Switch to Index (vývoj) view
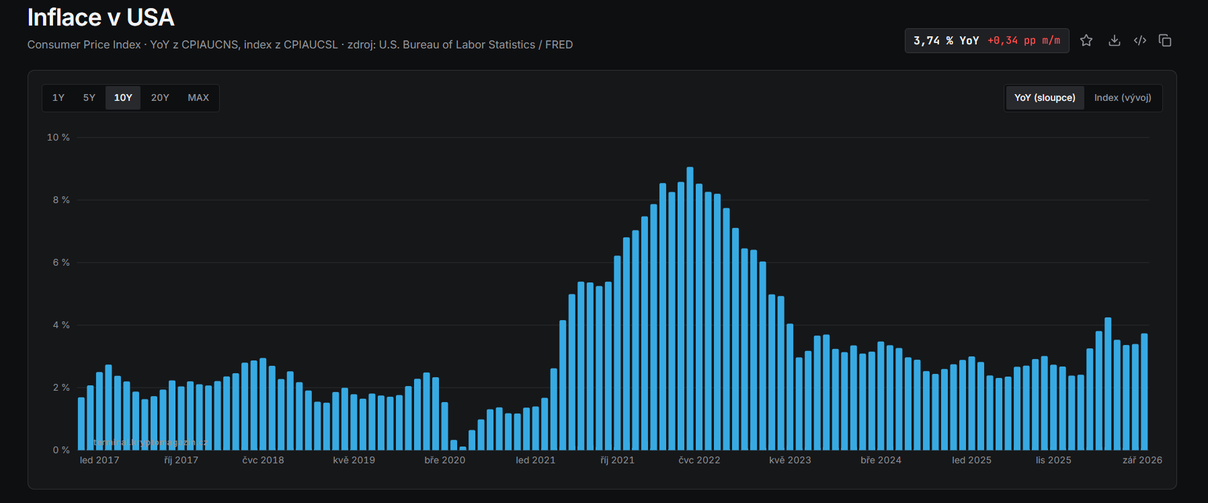1208x503 pixels. (1123, 98)
